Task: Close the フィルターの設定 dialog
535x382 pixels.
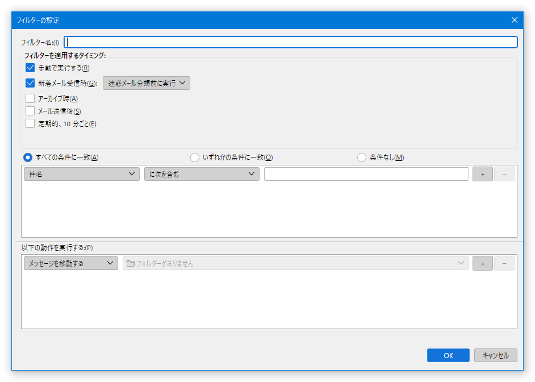Action: coord(514,20)
